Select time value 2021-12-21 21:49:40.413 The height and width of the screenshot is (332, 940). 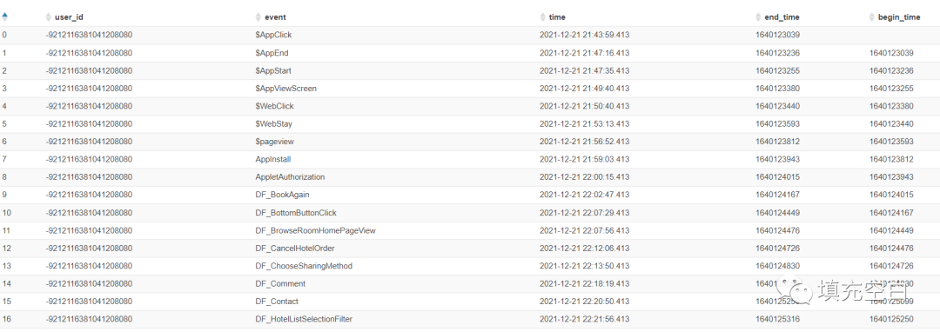point(585,89)
